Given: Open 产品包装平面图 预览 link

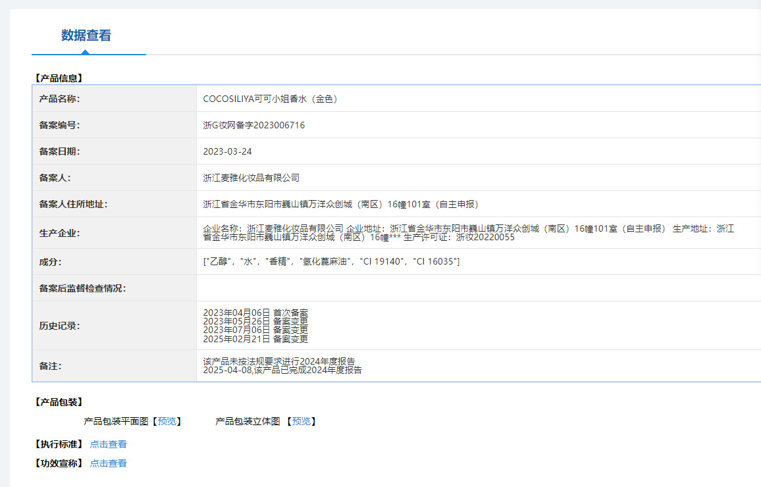Looking at the screenshot, I should pyautogui.click(x=167, y=421).
